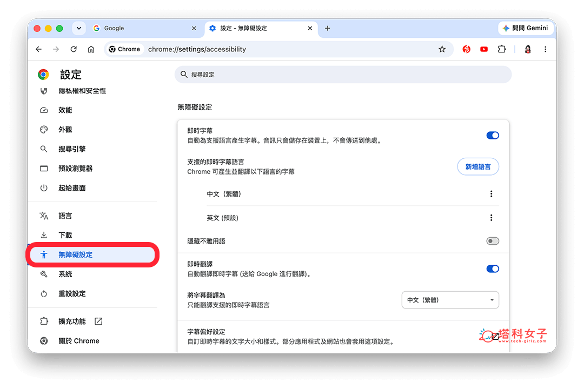Click the 系統 wrench icon
This screenshot has height=389, width=584.
pyautogui.click(x=44, y=274)
